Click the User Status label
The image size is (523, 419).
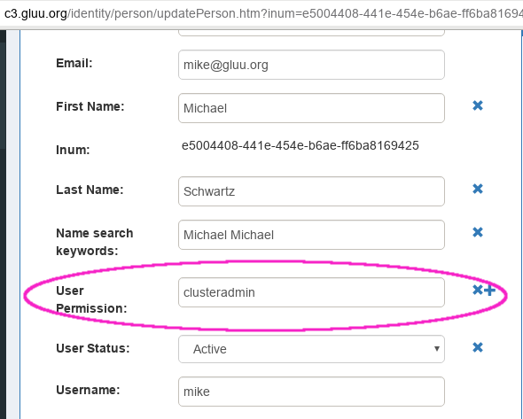pyautogui.click(x=93, y=348)
